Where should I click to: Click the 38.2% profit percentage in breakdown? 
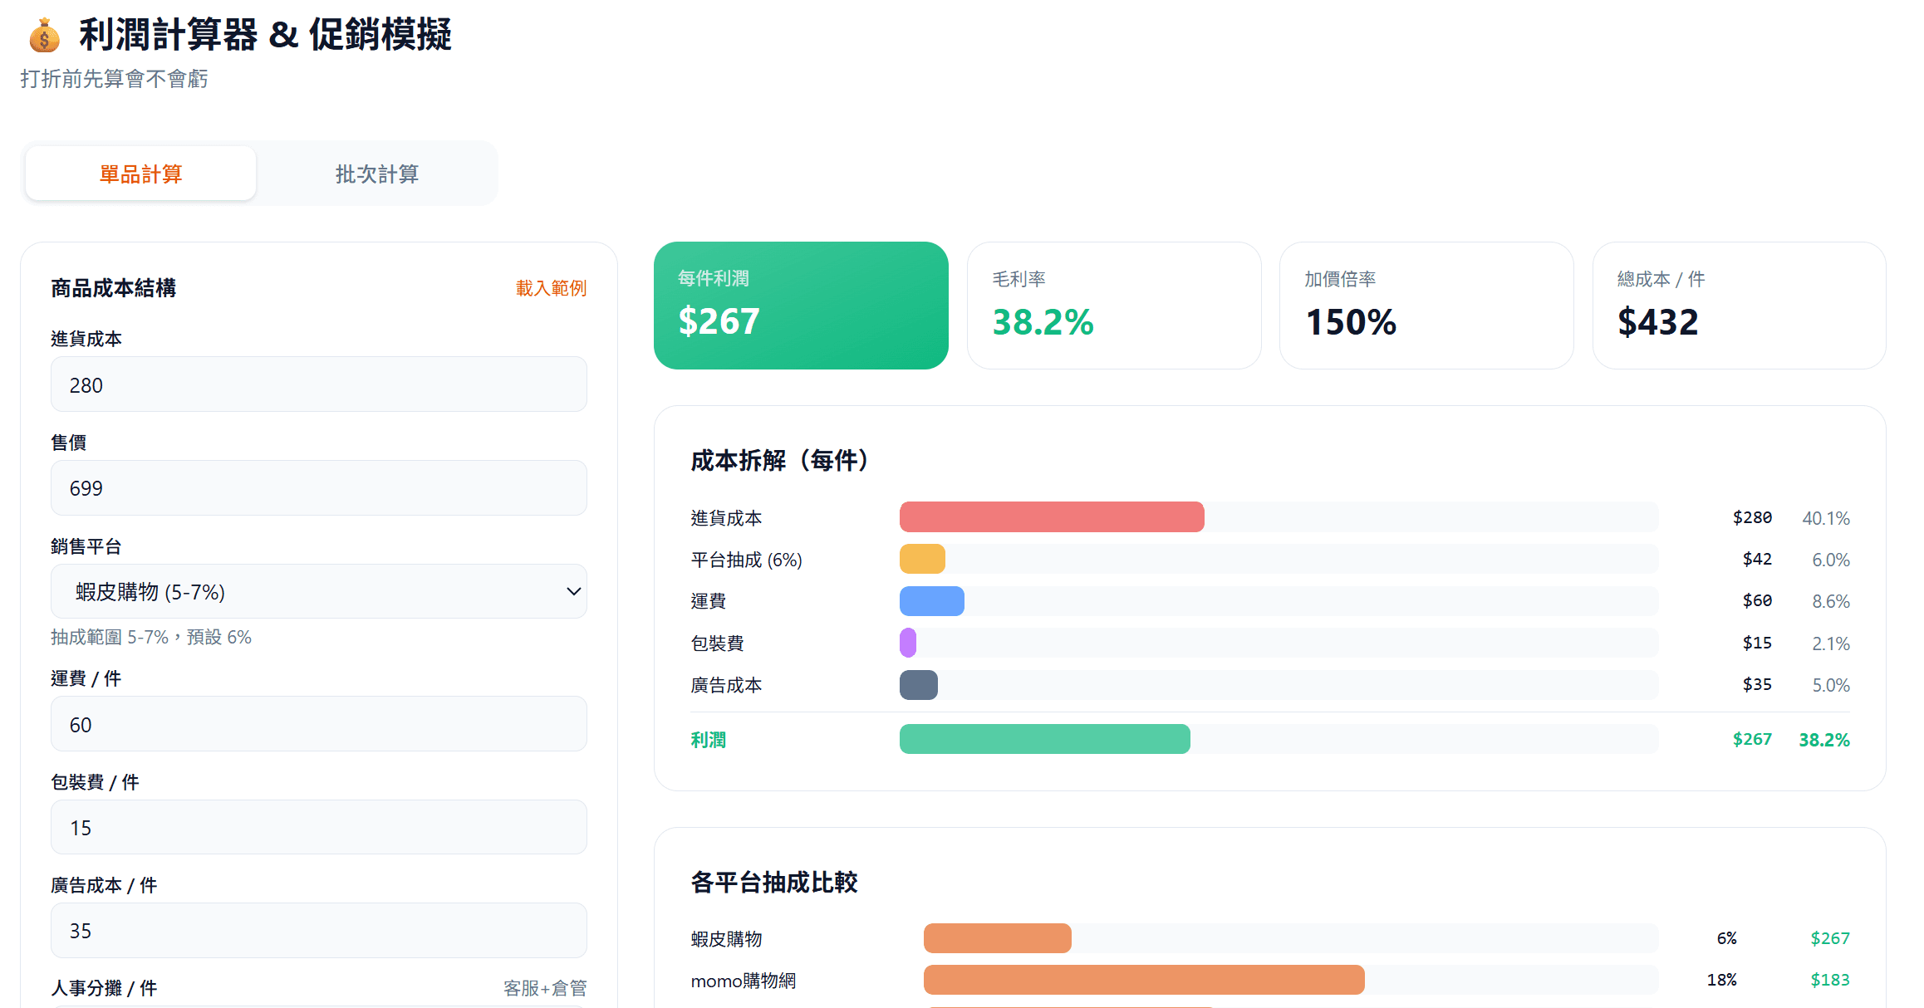pos(1824,740)
